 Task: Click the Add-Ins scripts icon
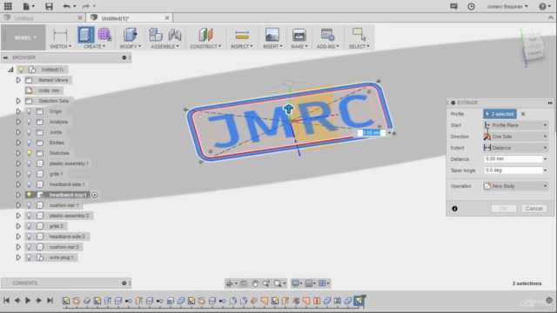(x=327, y=35)
